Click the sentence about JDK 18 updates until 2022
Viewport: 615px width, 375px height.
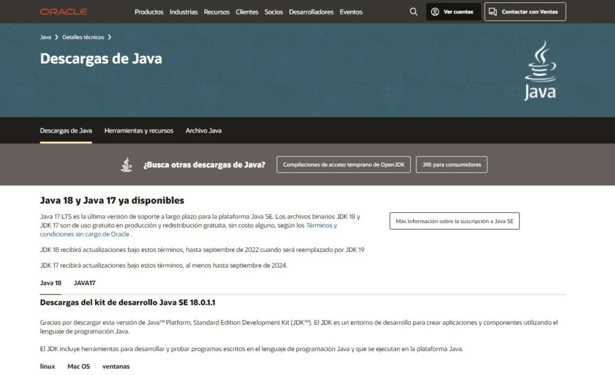(202, 250)
